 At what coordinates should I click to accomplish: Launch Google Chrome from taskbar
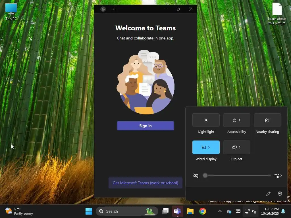(x=202, y=211)
